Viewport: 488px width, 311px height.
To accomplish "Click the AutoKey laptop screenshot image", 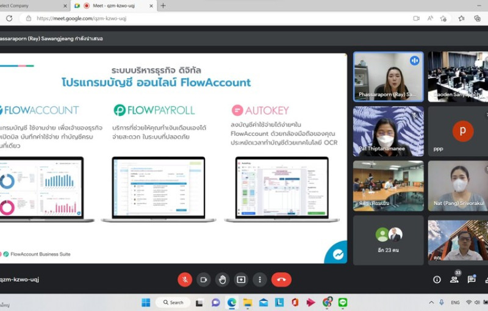I will (x=282, y=190).
